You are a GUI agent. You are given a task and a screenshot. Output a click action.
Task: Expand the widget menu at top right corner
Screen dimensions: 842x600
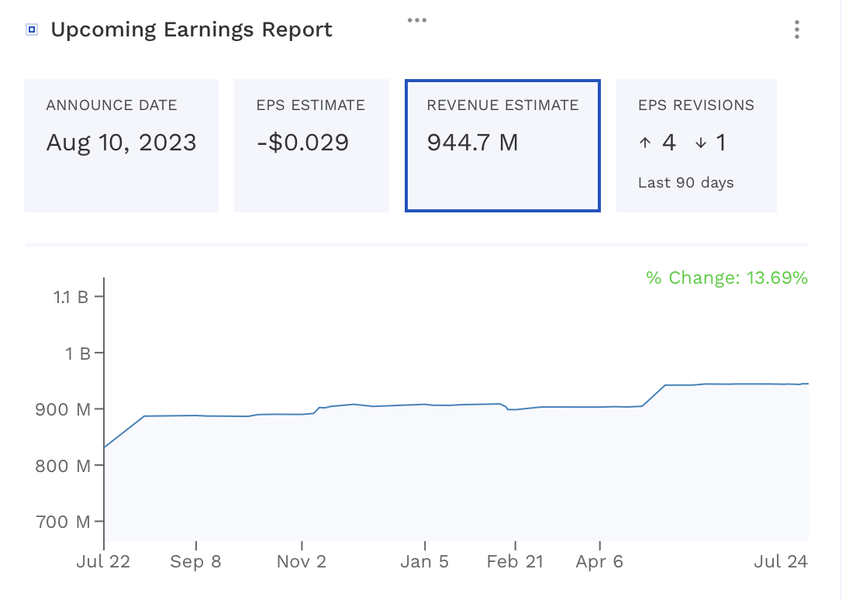coord(796,29)
